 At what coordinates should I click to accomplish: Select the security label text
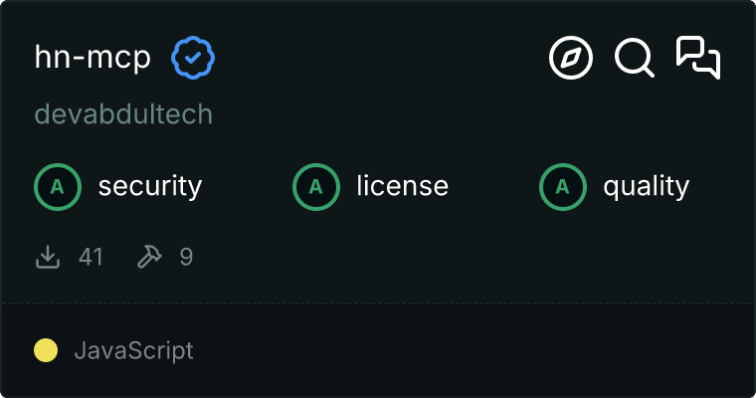tap(150, 186)
